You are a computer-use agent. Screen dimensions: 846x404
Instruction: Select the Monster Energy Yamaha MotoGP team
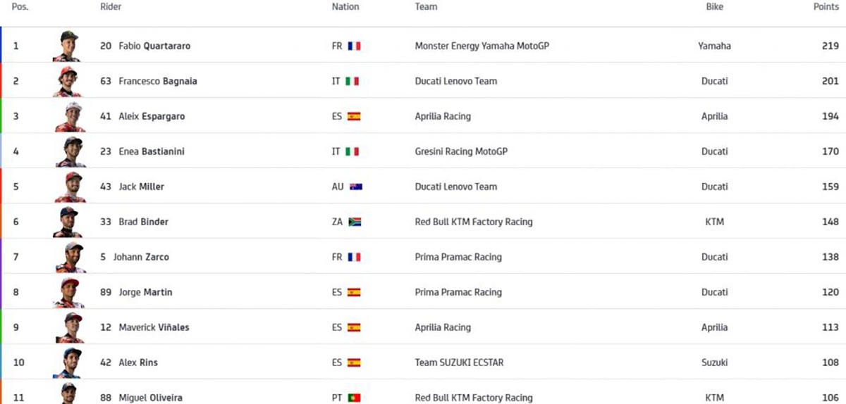(x=482, y=46)
